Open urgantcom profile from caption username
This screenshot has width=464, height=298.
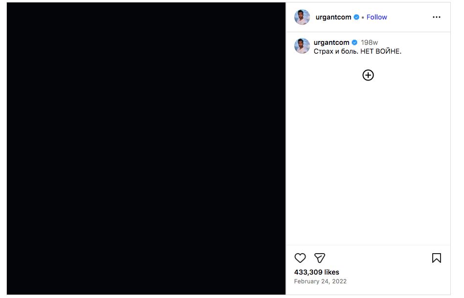tap(331, 42)
